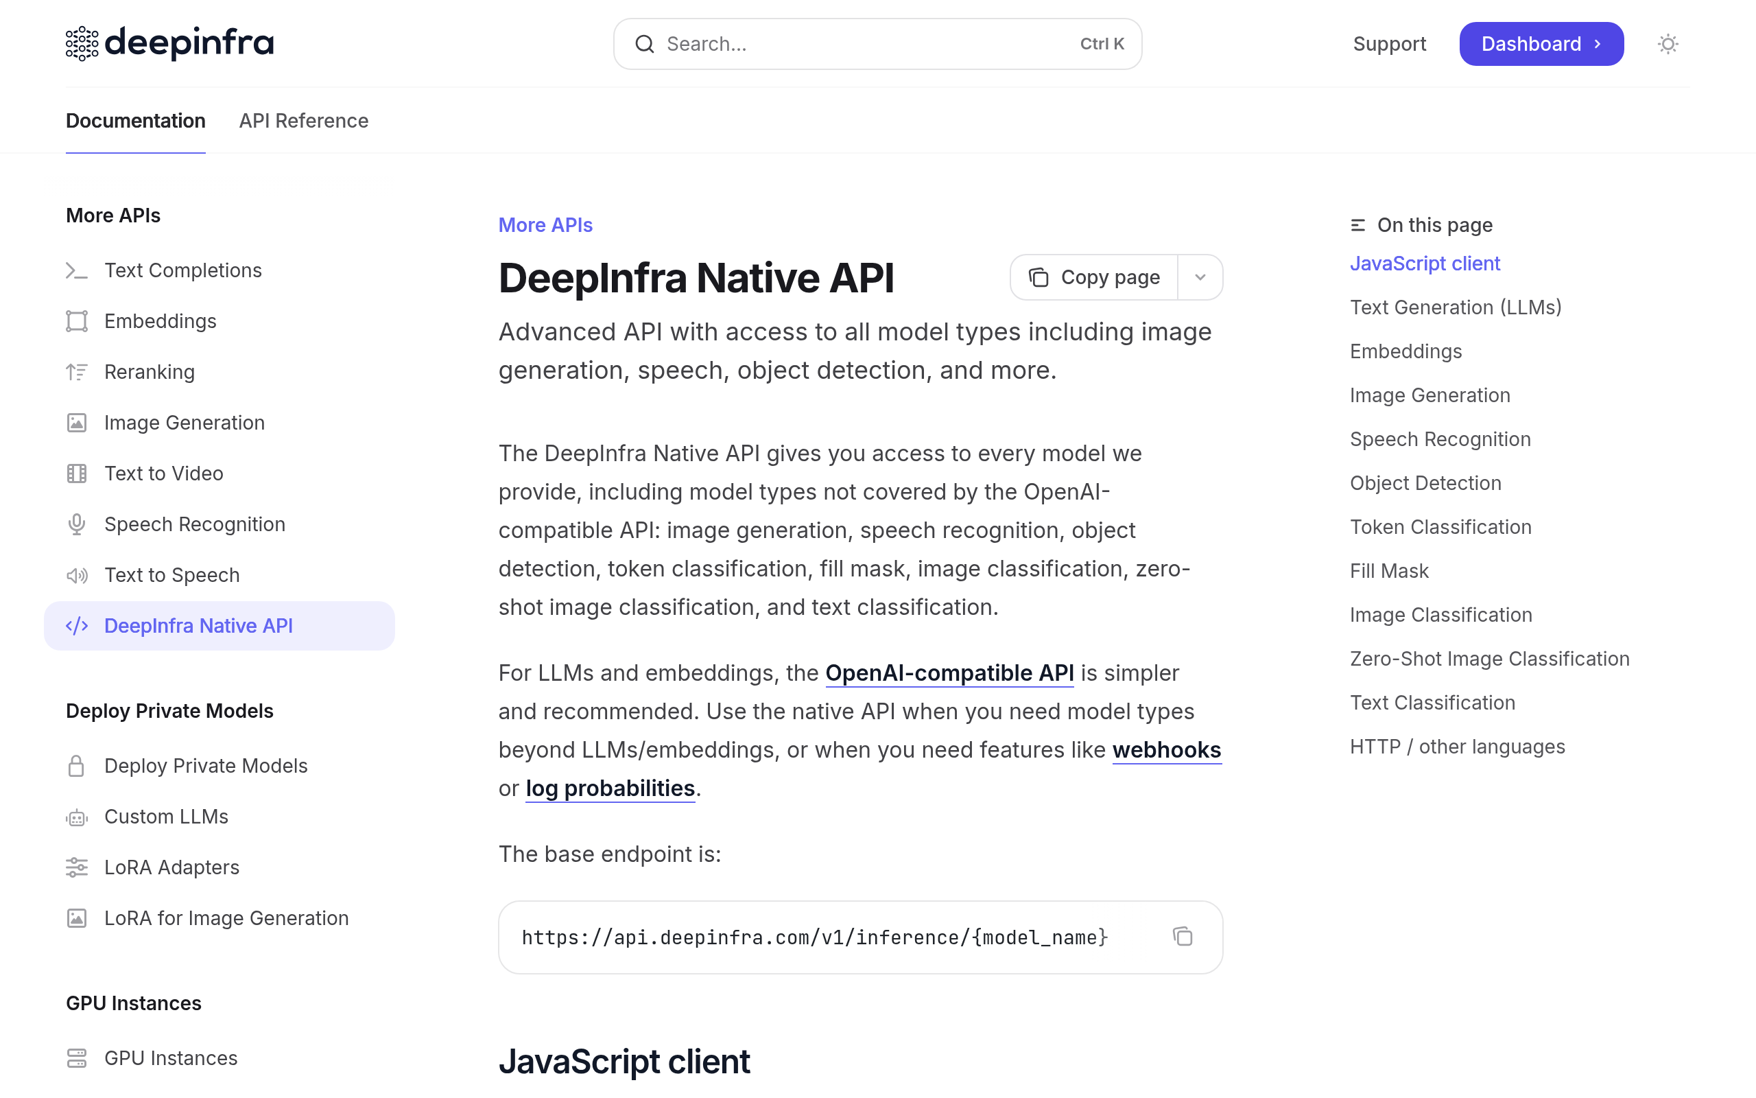Image resolution: width=1756 pixels, height=1098 pixels.
Task: Click the Embeddings sidebar icon
Action: pyautogui.click(x=76, y=321)
